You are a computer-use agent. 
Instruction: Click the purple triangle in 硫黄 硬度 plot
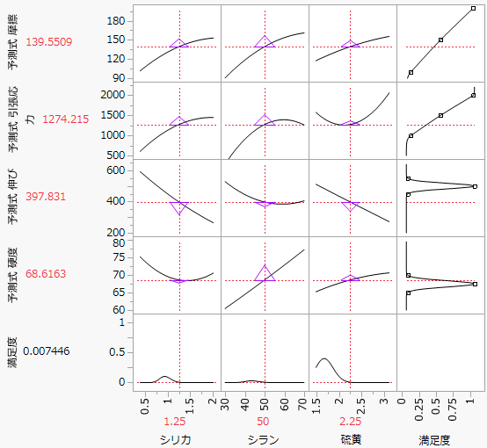351,278
